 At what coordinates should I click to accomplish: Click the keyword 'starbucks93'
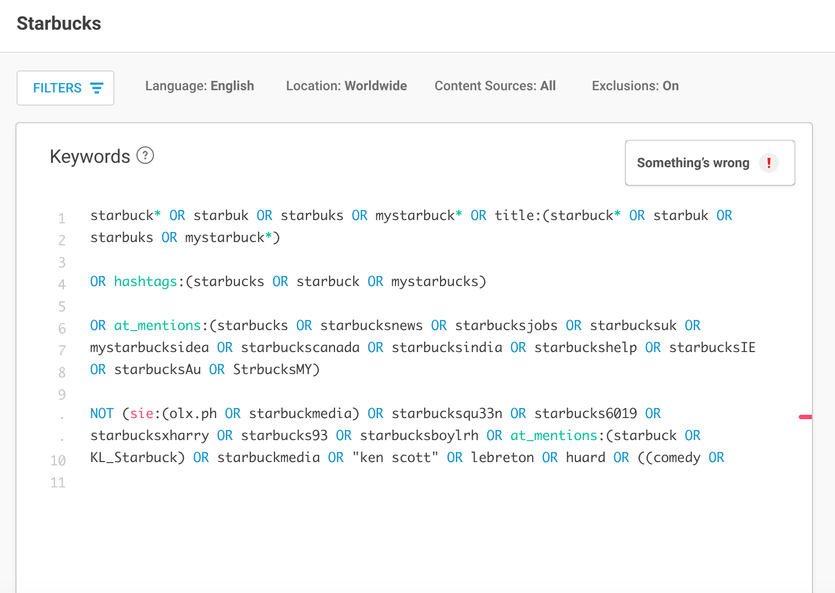(x=284, y=436)
